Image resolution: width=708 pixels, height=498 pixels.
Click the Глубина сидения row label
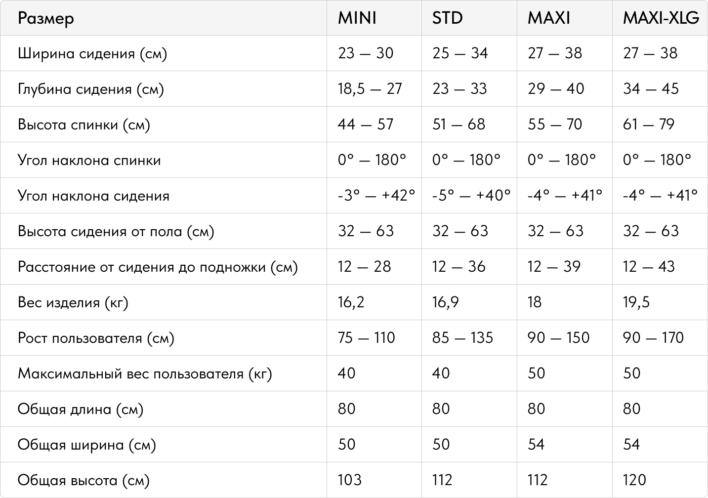coord(91,89)
